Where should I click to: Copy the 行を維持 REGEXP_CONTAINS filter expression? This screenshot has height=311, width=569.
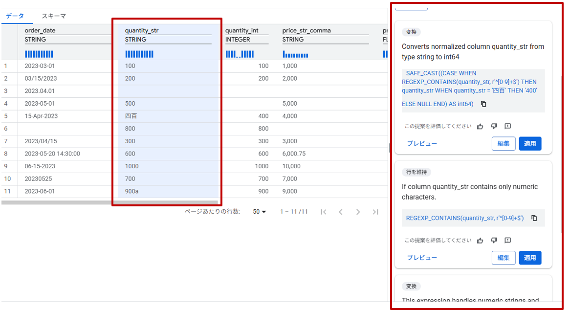click(534, 218)
